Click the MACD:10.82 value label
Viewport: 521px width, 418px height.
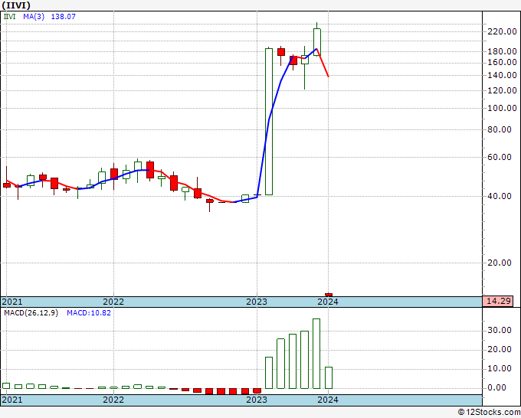pyautogui.click(x=89, y=313)
